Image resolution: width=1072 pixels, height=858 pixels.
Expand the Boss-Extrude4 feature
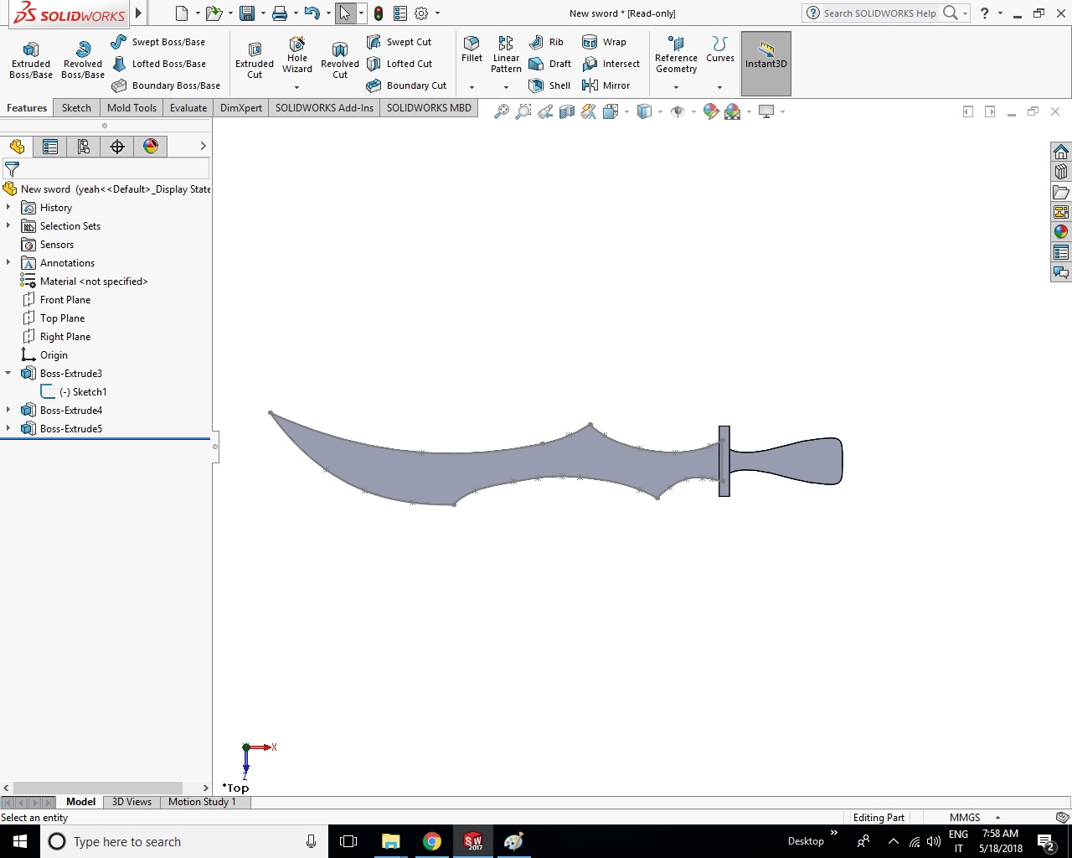pyautogui.click(x=8, y=410)
